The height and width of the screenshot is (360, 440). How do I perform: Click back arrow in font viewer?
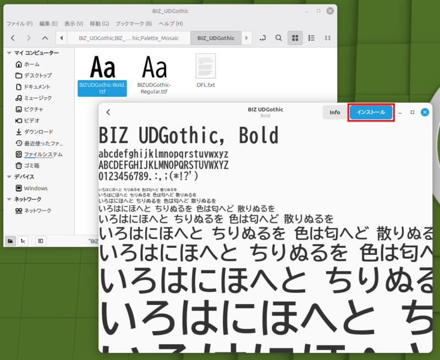click(108, 112)
